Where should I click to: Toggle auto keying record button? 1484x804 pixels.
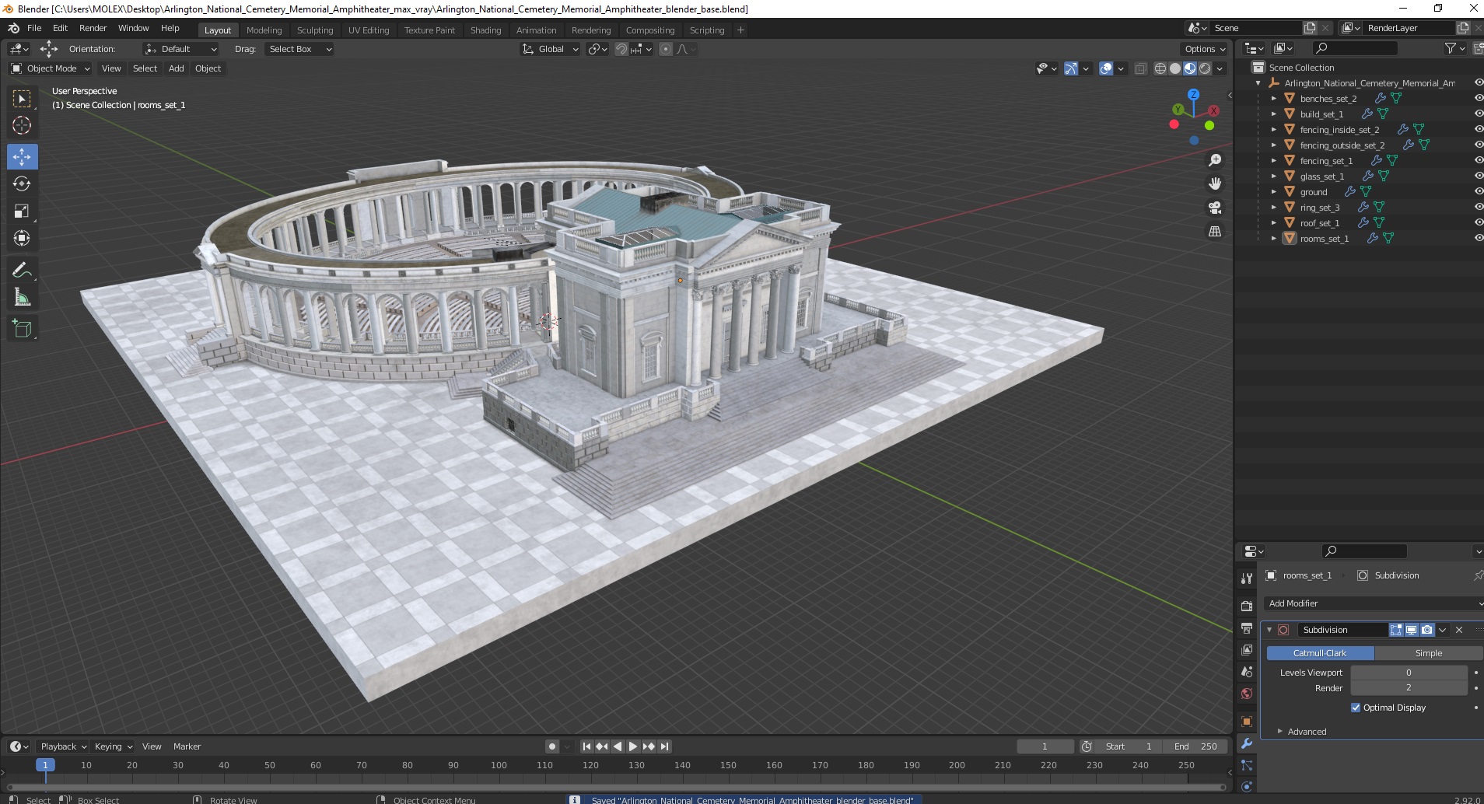coord(552,746)
